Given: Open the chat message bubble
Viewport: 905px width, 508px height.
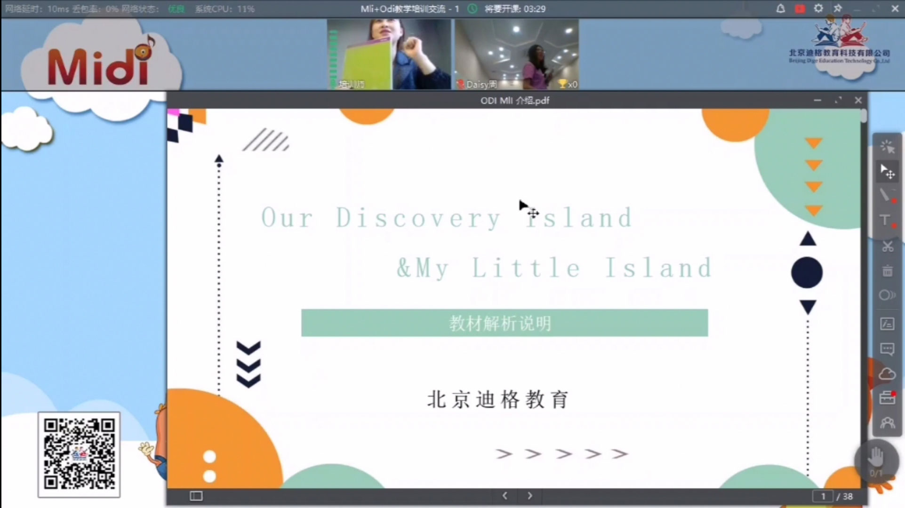Looking at the screenshot, I should coord(888,349).
